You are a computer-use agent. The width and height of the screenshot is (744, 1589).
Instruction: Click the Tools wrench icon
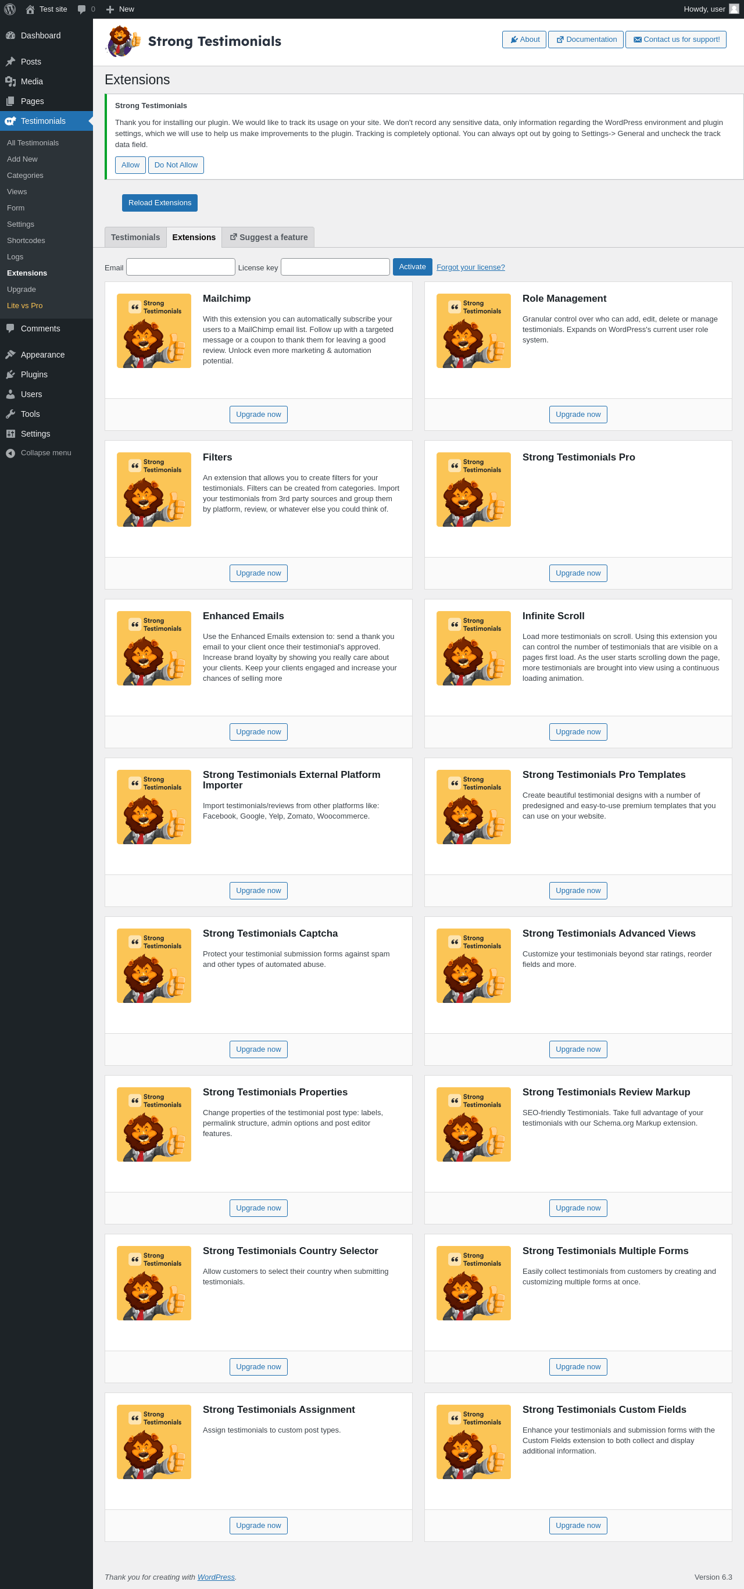[10, 414]
